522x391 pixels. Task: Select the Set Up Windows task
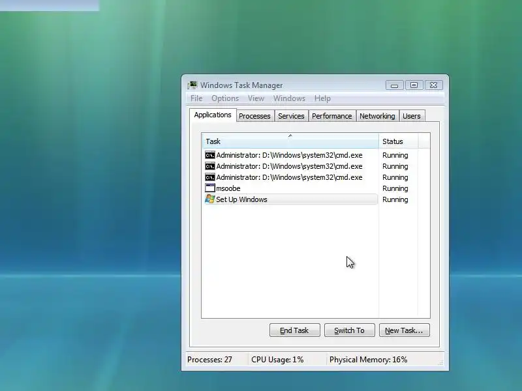(x=290, y=199)
